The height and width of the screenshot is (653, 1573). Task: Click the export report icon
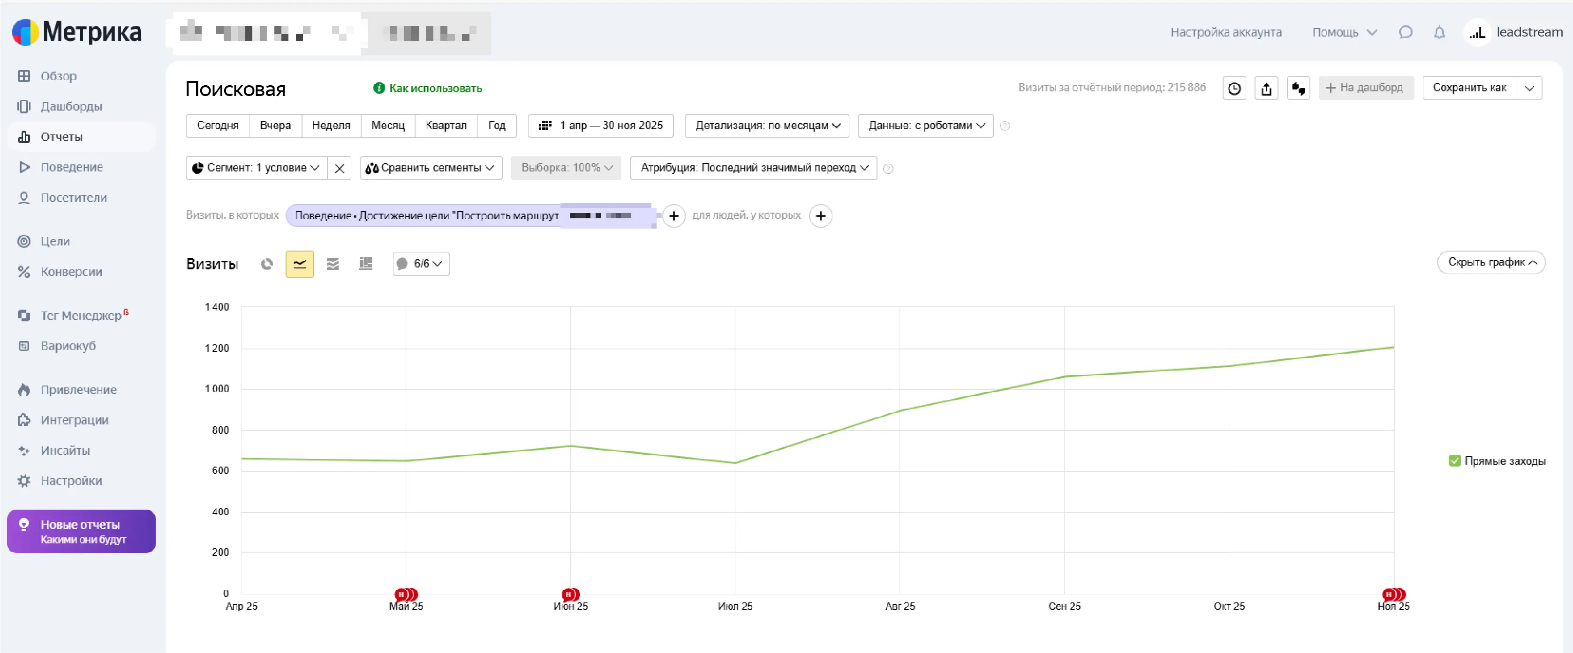tap(1266, 89)
